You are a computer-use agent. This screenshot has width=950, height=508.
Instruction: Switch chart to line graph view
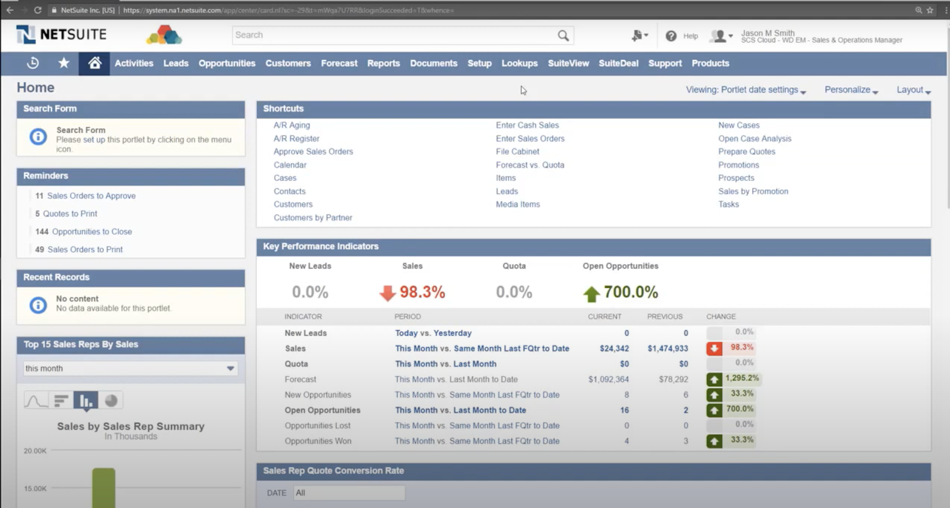[x=36, y=401]
